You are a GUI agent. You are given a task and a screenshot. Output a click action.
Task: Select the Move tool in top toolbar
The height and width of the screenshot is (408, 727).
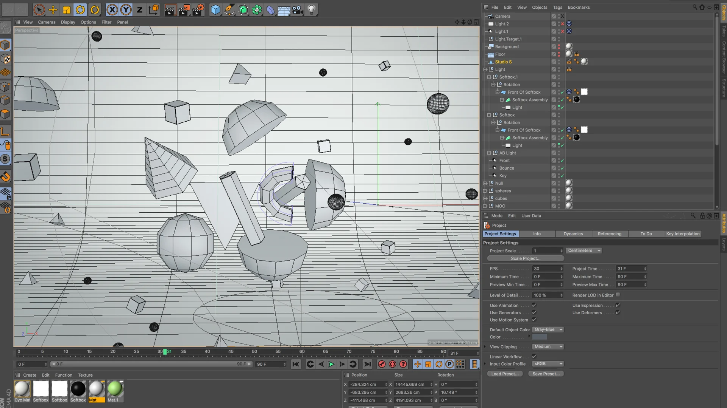point(53,10)
